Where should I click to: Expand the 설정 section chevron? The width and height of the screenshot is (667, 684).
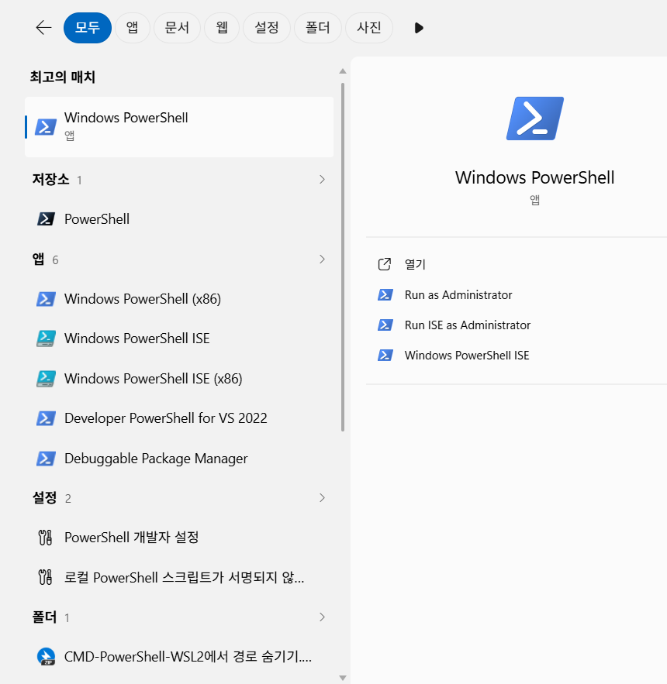(322, 498)
